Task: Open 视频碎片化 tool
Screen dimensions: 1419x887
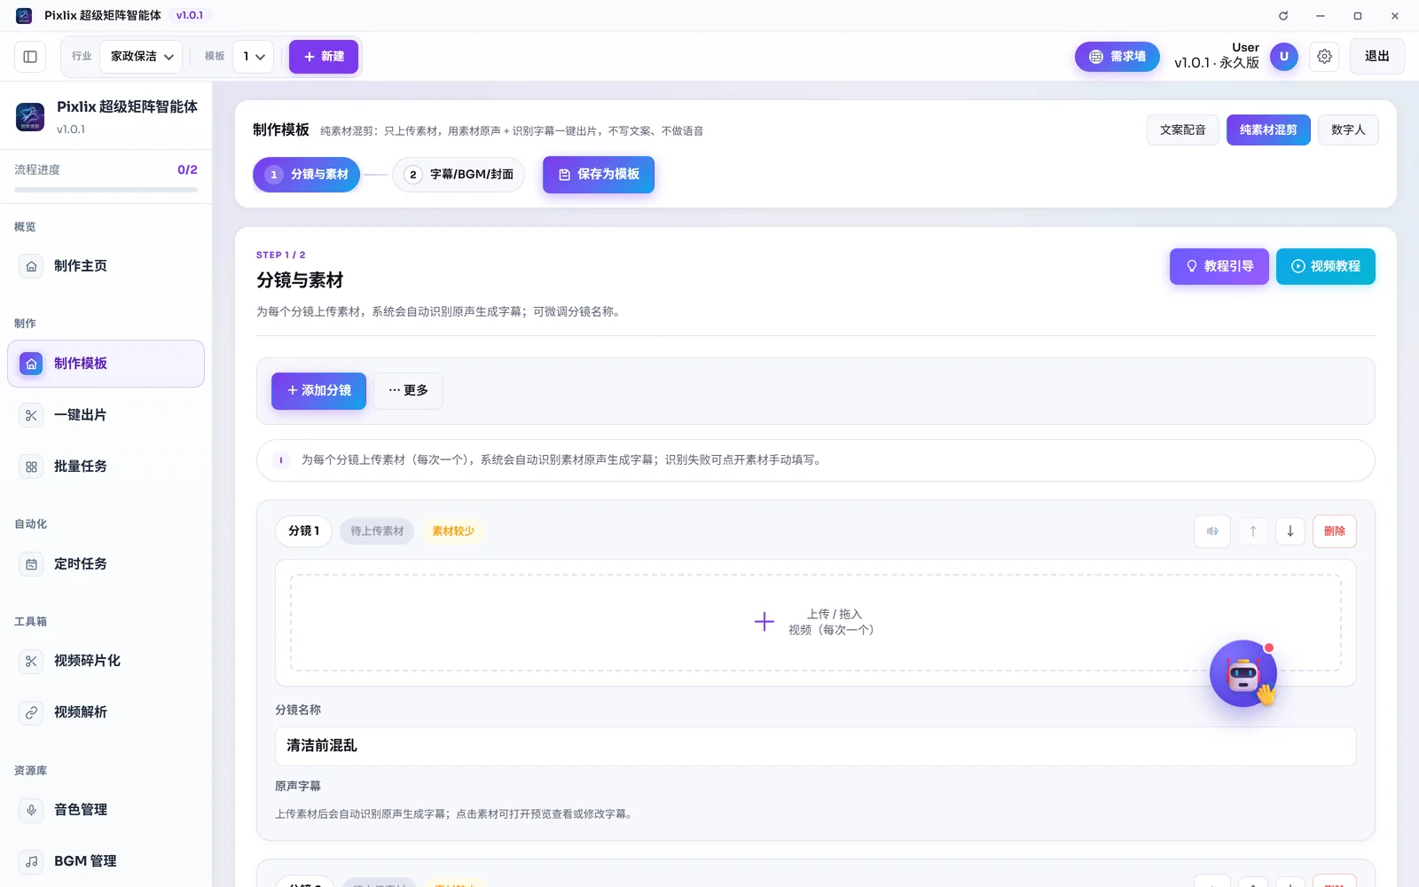Action: tap(106, 661)
